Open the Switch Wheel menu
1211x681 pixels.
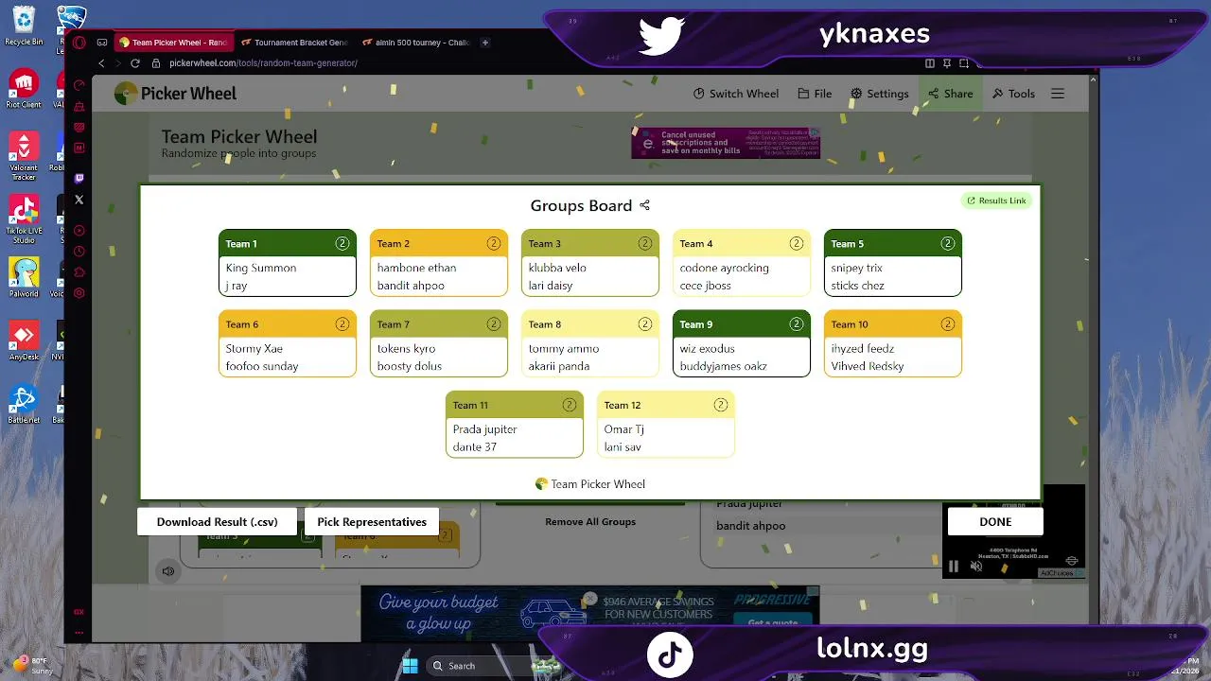point(735,94)
